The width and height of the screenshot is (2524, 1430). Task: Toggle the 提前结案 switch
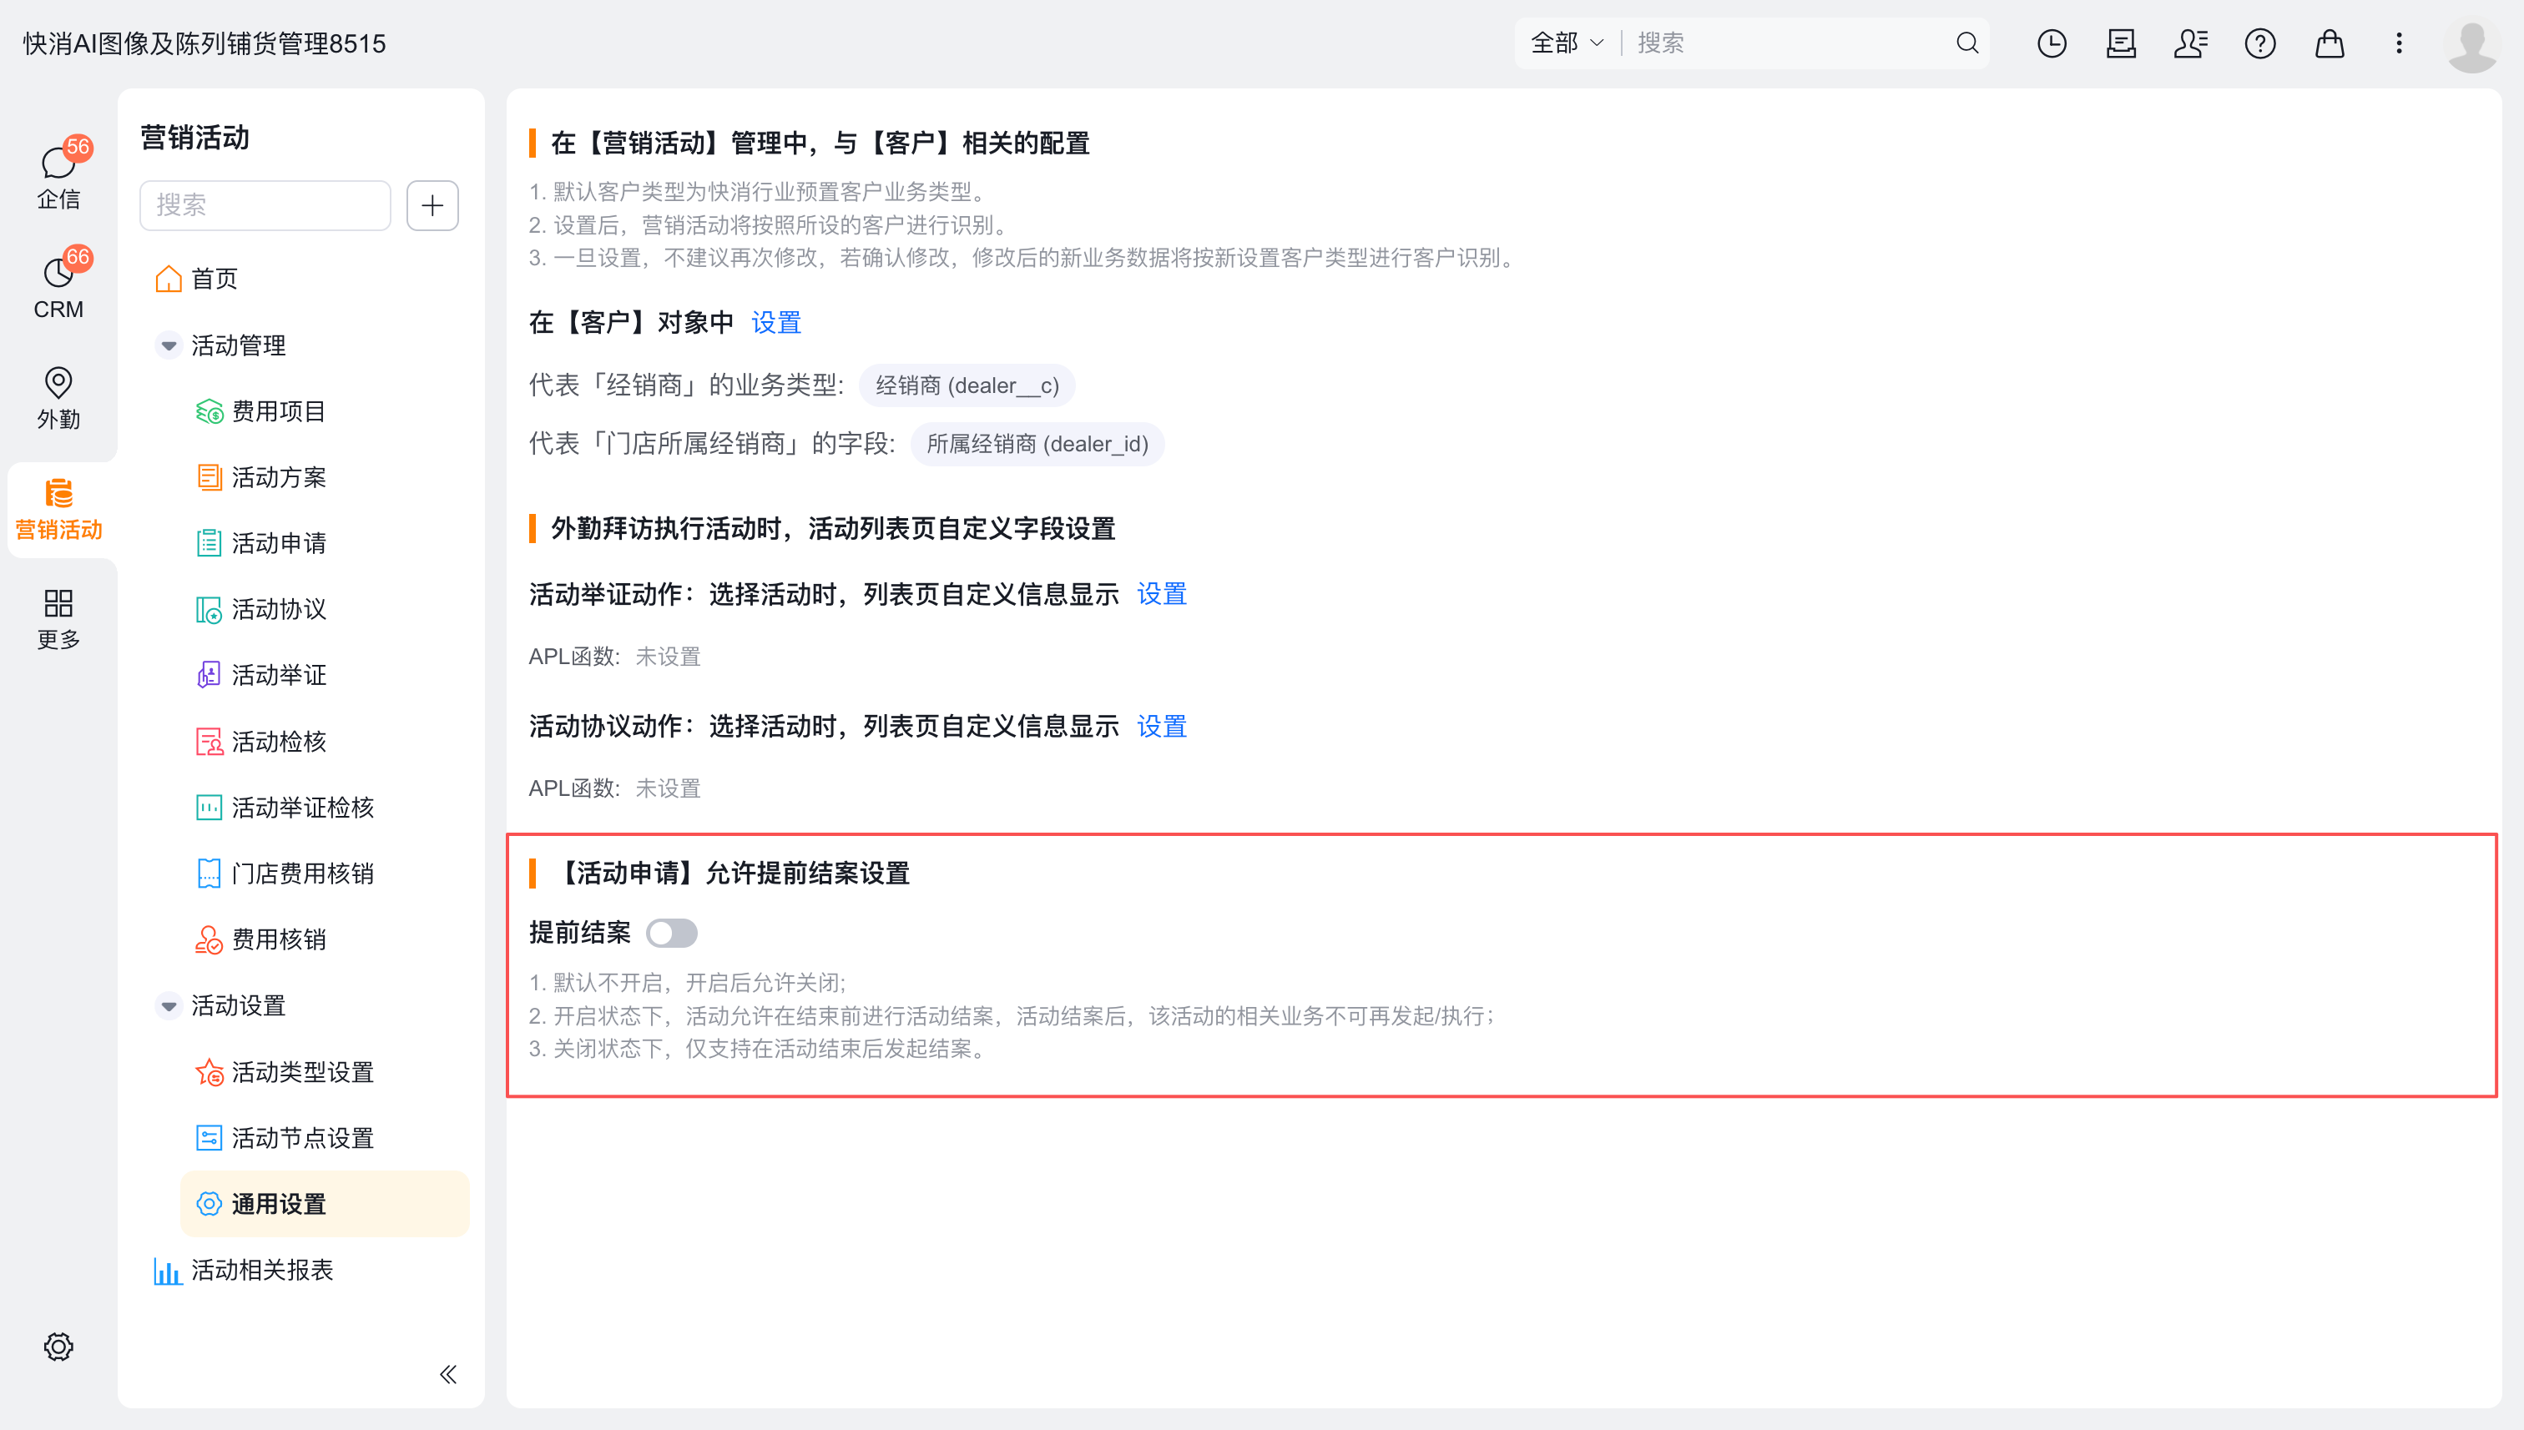672,933
